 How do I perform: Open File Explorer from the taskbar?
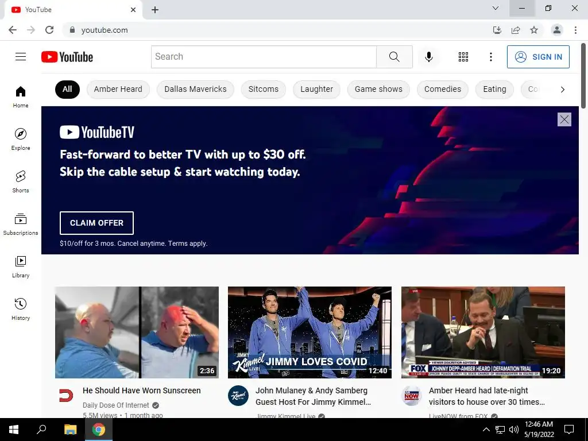[70, 430]
